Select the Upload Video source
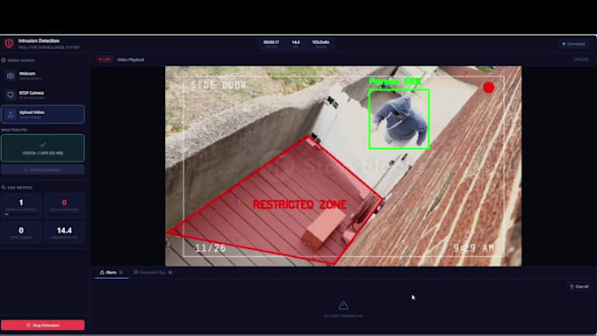Screen dimensions: 597x336 (43, 114)
